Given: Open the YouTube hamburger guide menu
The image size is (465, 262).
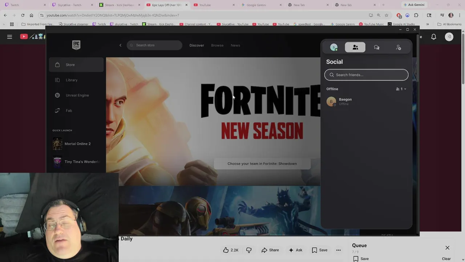Looking at the screenshot, I should point(10,37).
